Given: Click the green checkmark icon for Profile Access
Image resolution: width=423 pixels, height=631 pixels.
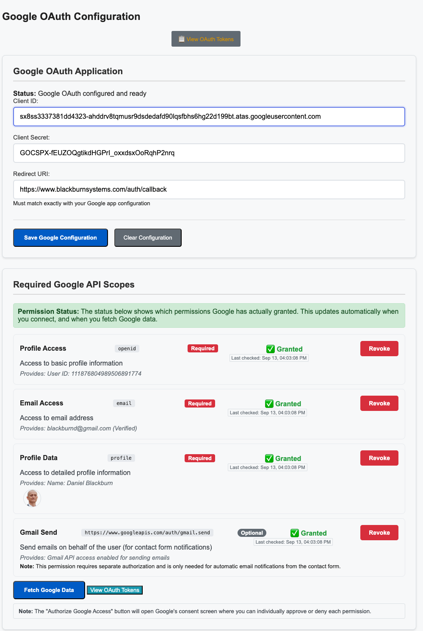Looking at the screenshot, I should (x=271, y=349).
